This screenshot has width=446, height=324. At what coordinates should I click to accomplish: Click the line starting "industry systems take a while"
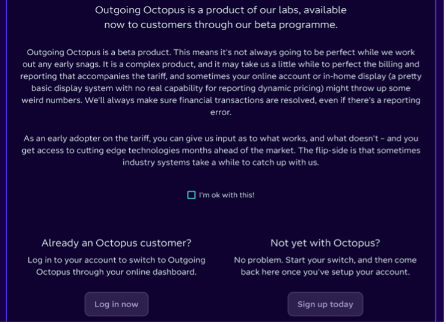pyautogui.click(x=222, y=163)
